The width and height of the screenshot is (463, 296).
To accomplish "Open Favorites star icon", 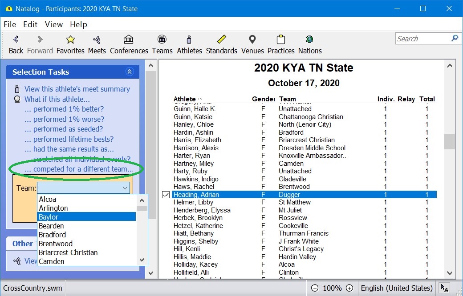I will (x=70, y=40).
